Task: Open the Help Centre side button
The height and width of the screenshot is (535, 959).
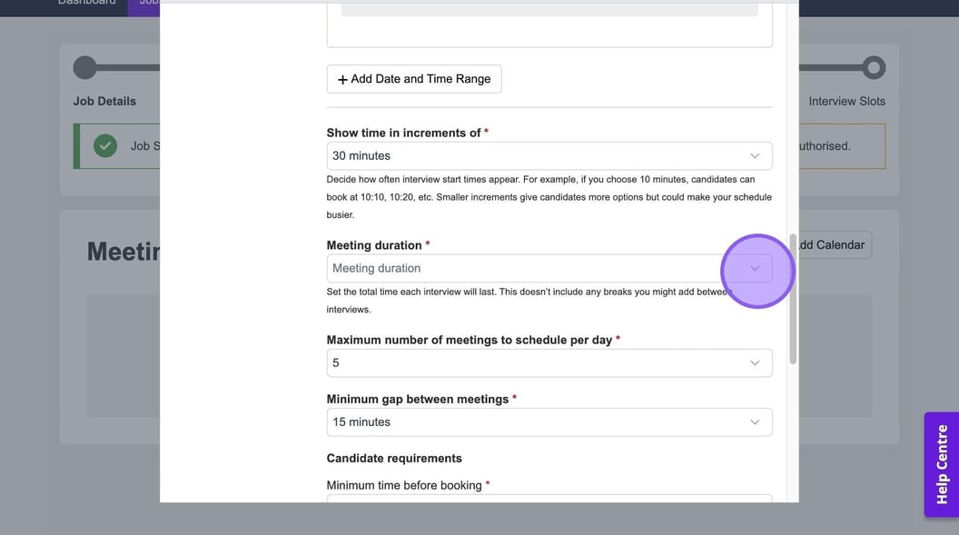Action: click(941, 464)
